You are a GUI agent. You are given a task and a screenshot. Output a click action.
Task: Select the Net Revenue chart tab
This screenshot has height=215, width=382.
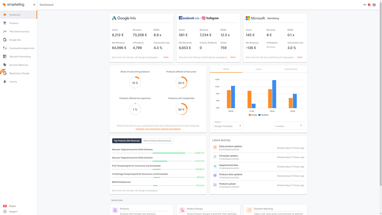[x=291, y=69]
